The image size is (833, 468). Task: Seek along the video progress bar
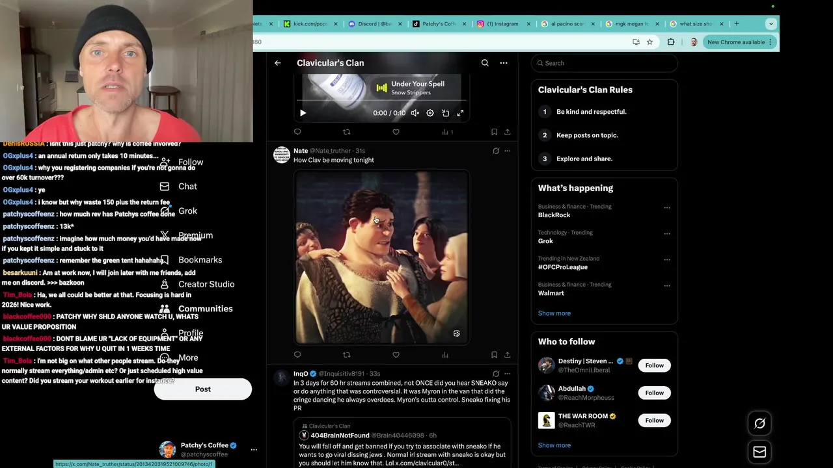click(x=381, y=101)
